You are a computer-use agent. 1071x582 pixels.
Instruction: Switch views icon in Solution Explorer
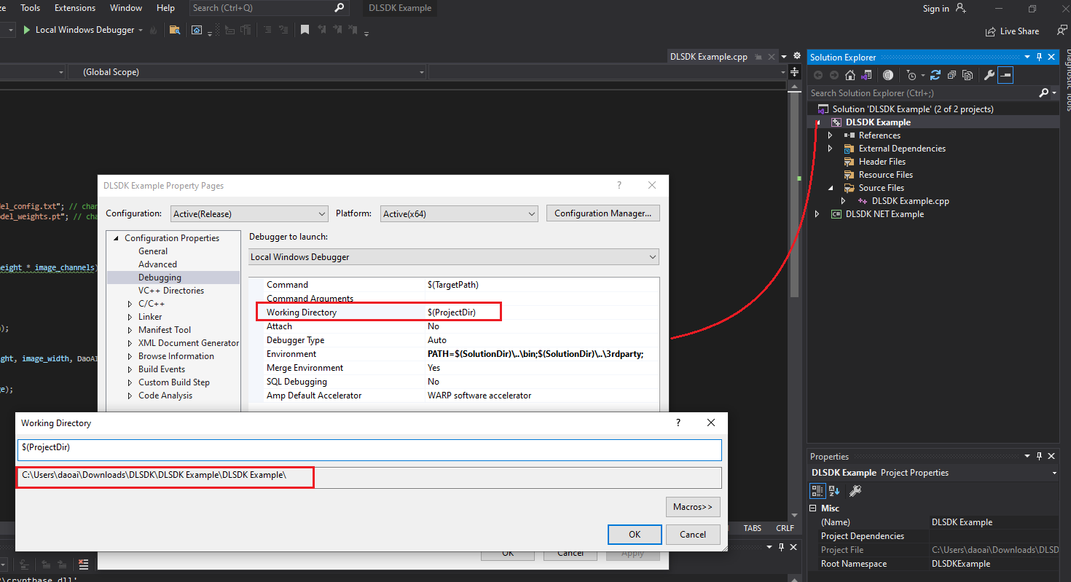pos(866,75)
